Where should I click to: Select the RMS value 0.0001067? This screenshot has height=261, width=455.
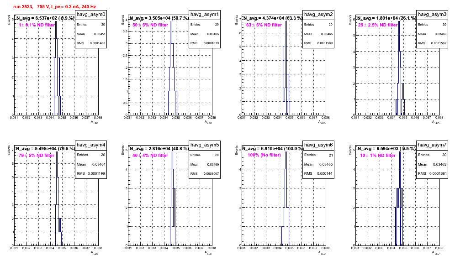pos(211,174)
